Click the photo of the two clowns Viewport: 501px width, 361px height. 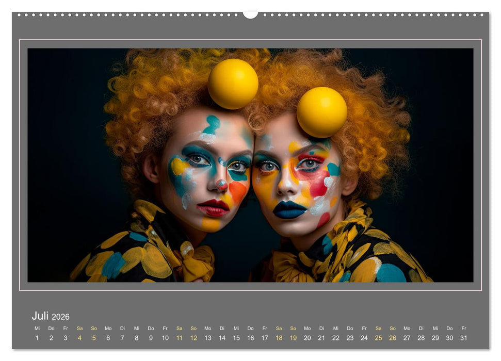(x=250, y=165)
